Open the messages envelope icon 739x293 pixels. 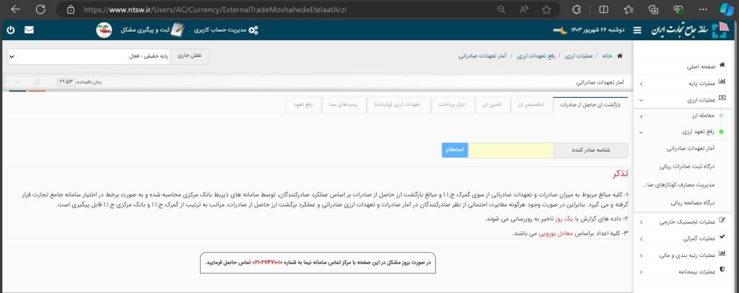tap(29, 30)
